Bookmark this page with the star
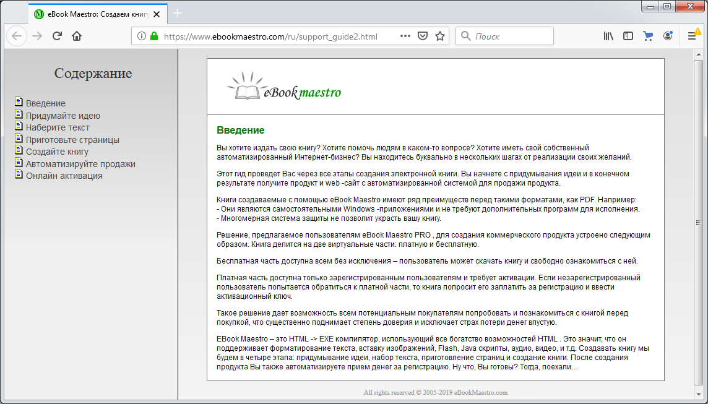 440,36
